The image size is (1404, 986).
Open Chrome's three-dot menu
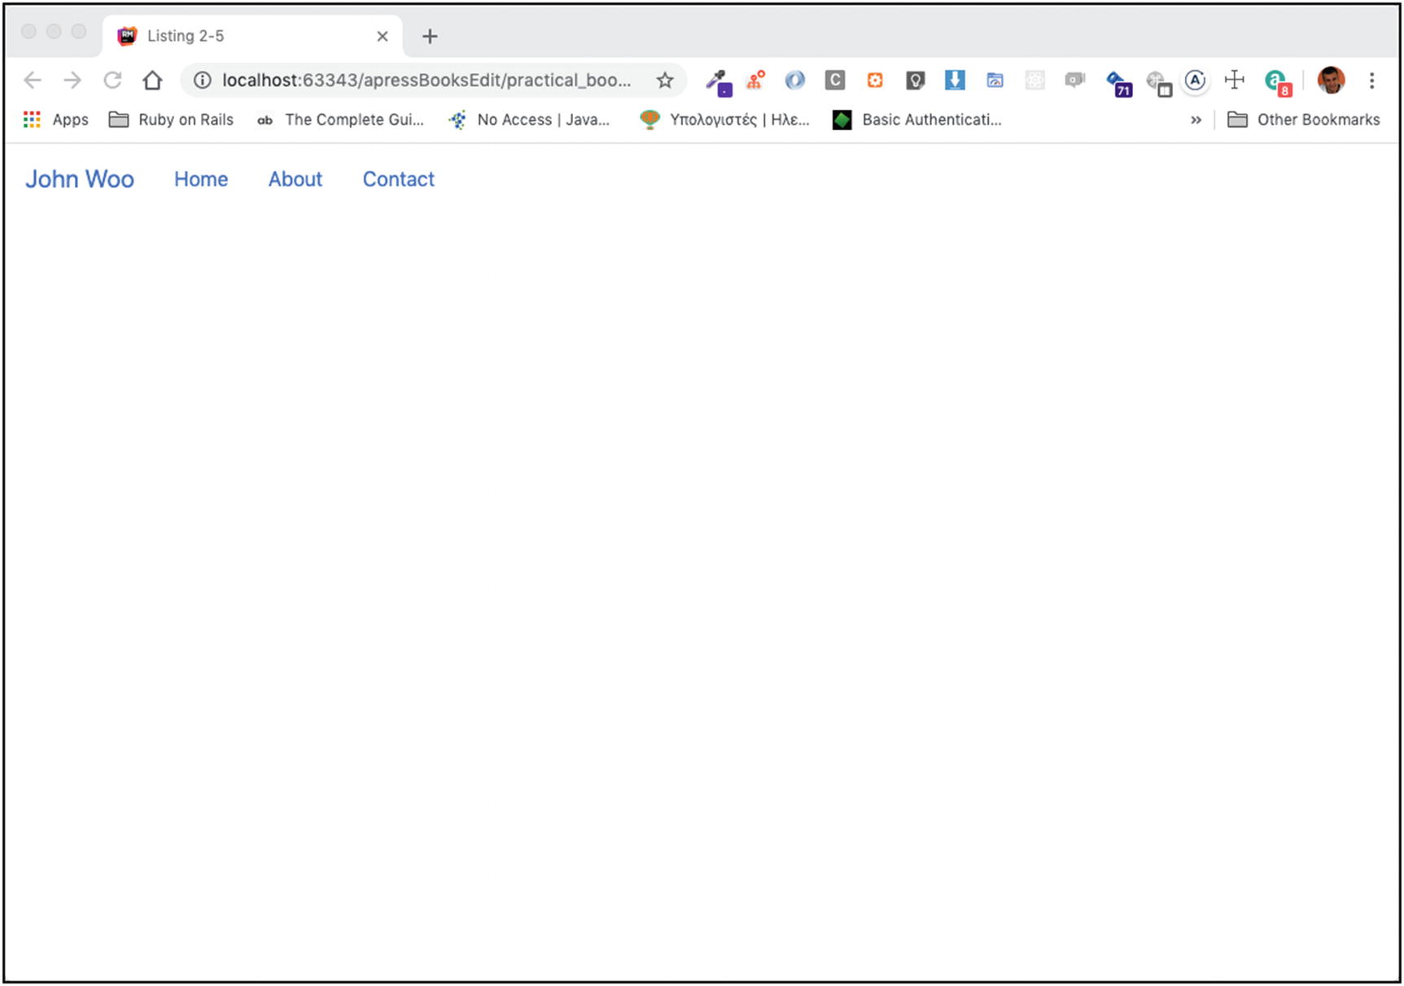click(x=1371, y=80)
